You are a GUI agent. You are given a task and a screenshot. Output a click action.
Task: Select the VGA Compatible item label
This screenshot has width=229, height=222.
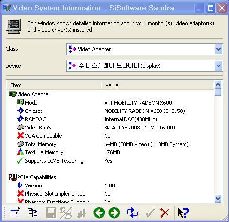coord(43,136)
